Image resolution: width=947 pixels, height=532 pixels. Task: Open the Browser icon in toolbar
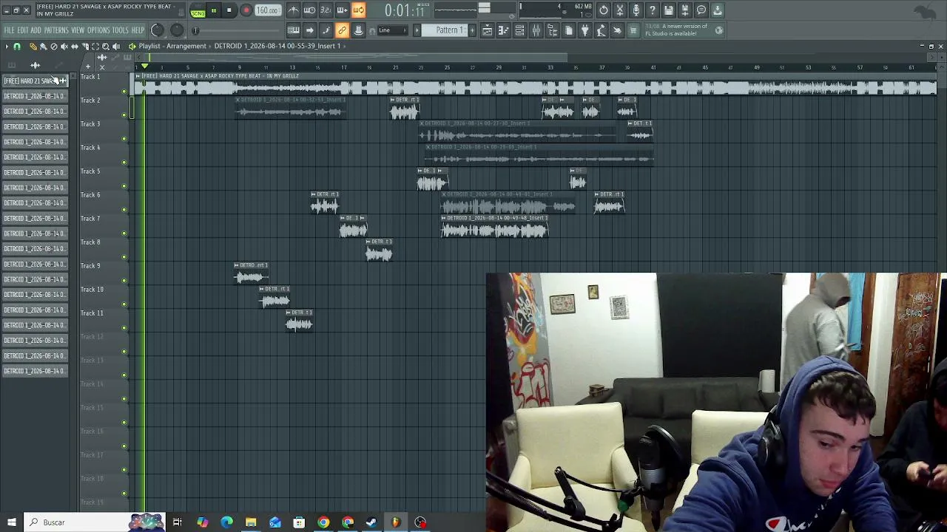point(553,30)
